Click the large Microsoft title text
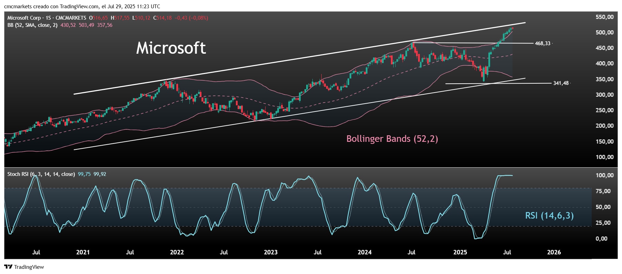 pos(171,48)
